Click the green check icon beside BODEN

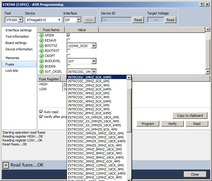pyautogui.click(x=41, y=66)
